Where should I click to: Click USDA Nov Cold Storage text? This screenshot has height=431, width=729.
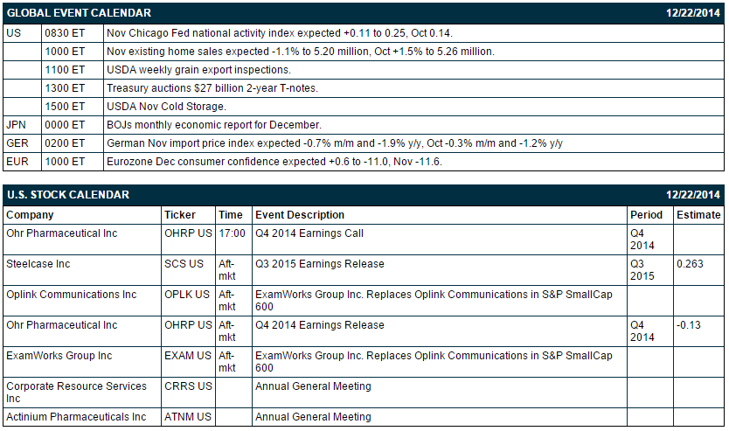[166, 107]
